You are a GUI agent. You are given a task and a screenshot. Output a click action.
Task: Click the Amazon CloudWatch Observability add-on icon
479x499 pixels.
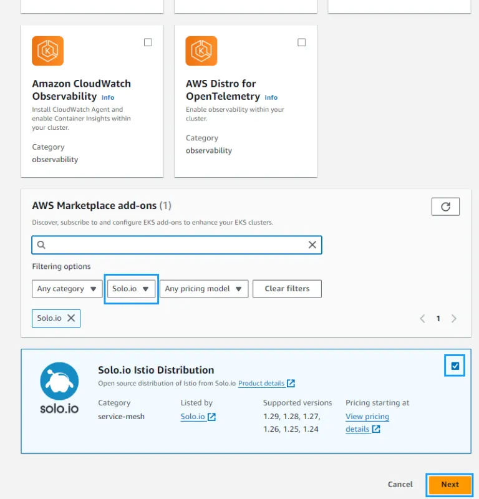[x=48, y=51]
